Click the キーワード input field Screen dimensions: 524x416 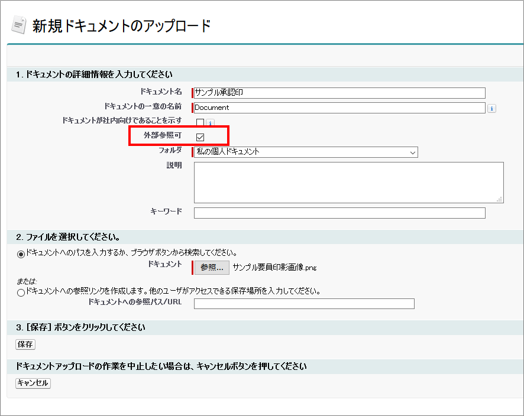tap(339, 213)
